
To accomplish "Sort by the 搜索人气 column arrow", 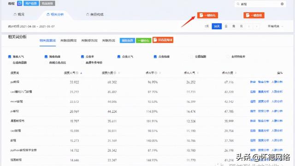I will click(81, 73).
